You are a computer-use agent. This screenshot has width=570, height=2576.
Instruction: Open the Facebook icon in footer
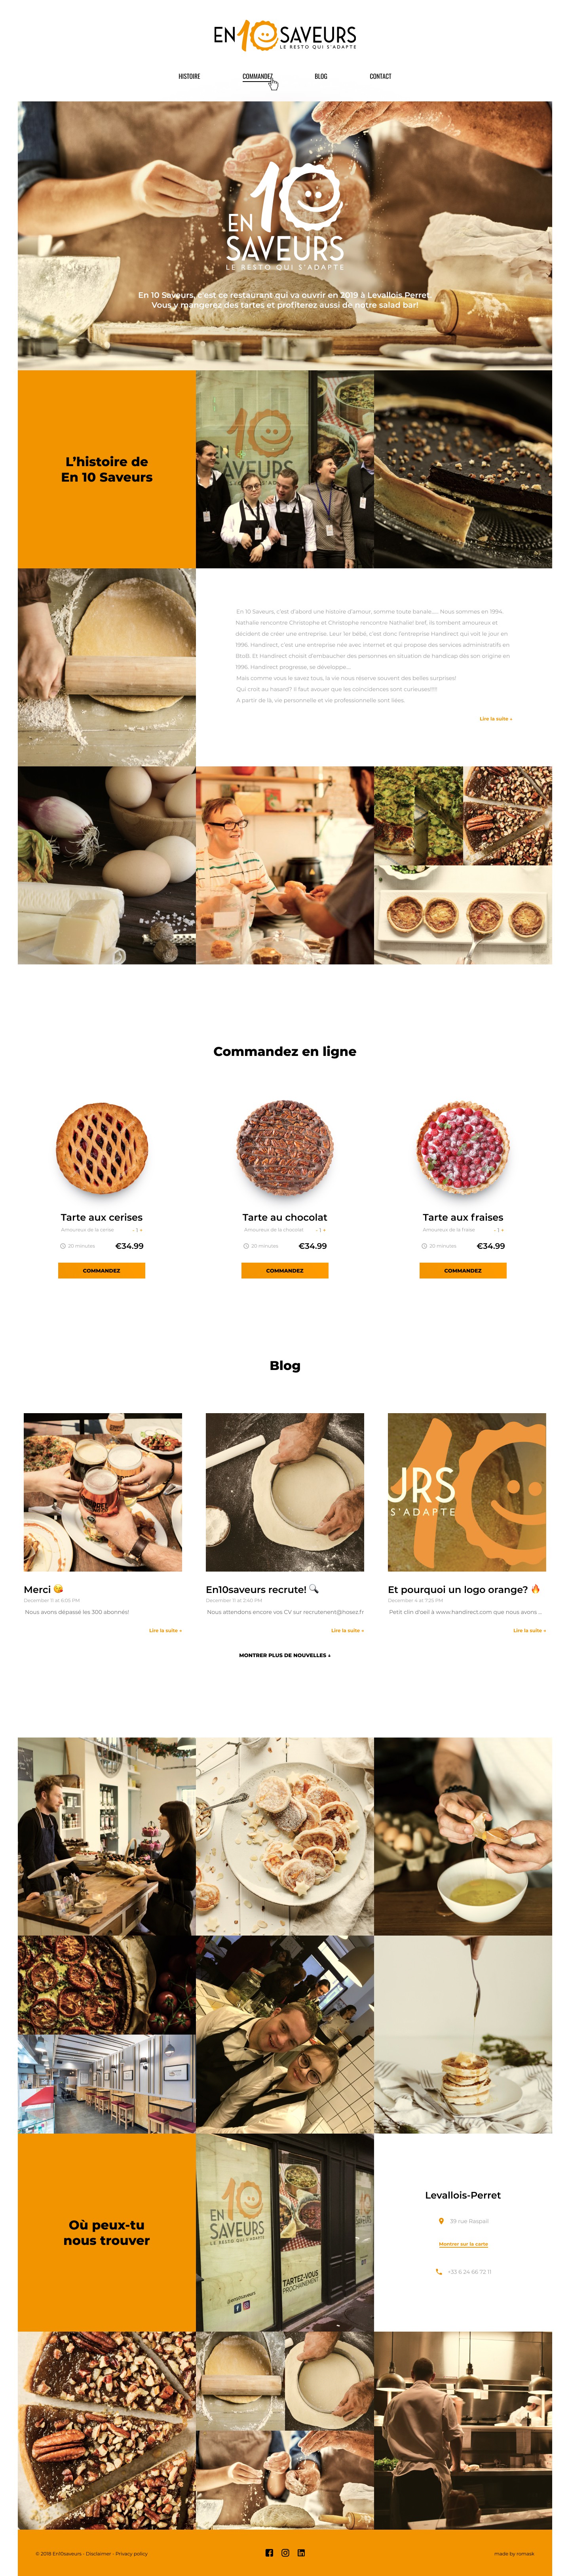[x=269, y=2553]
